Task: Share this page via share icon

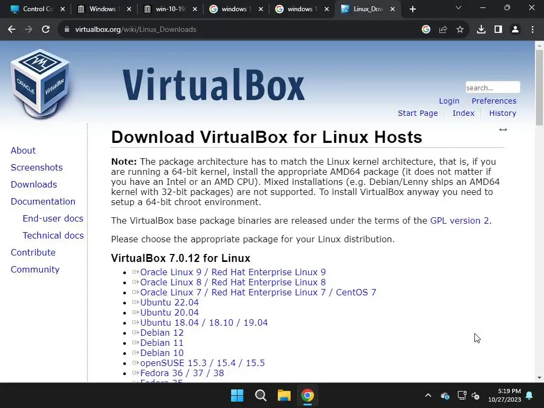Action: (x=443, y=30)
